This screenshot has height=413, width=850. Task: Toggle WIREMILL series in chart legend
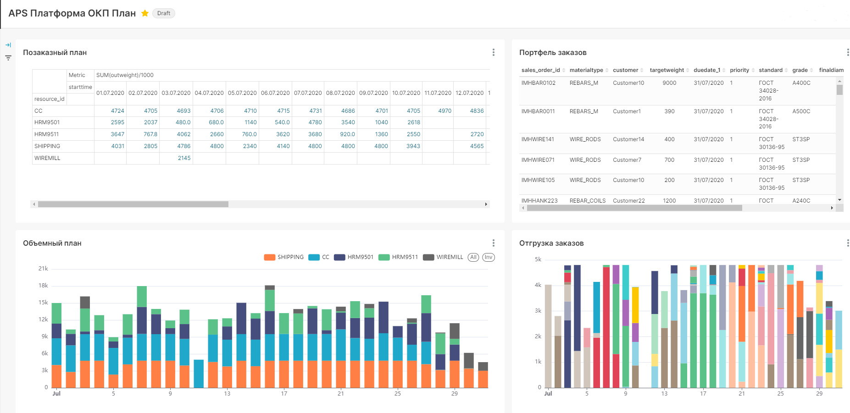(443, 257)
